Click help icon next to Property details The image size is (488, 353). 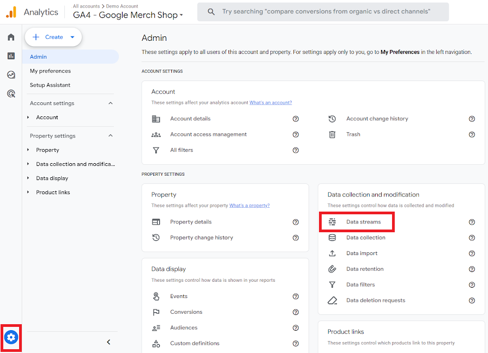[296, 222]
